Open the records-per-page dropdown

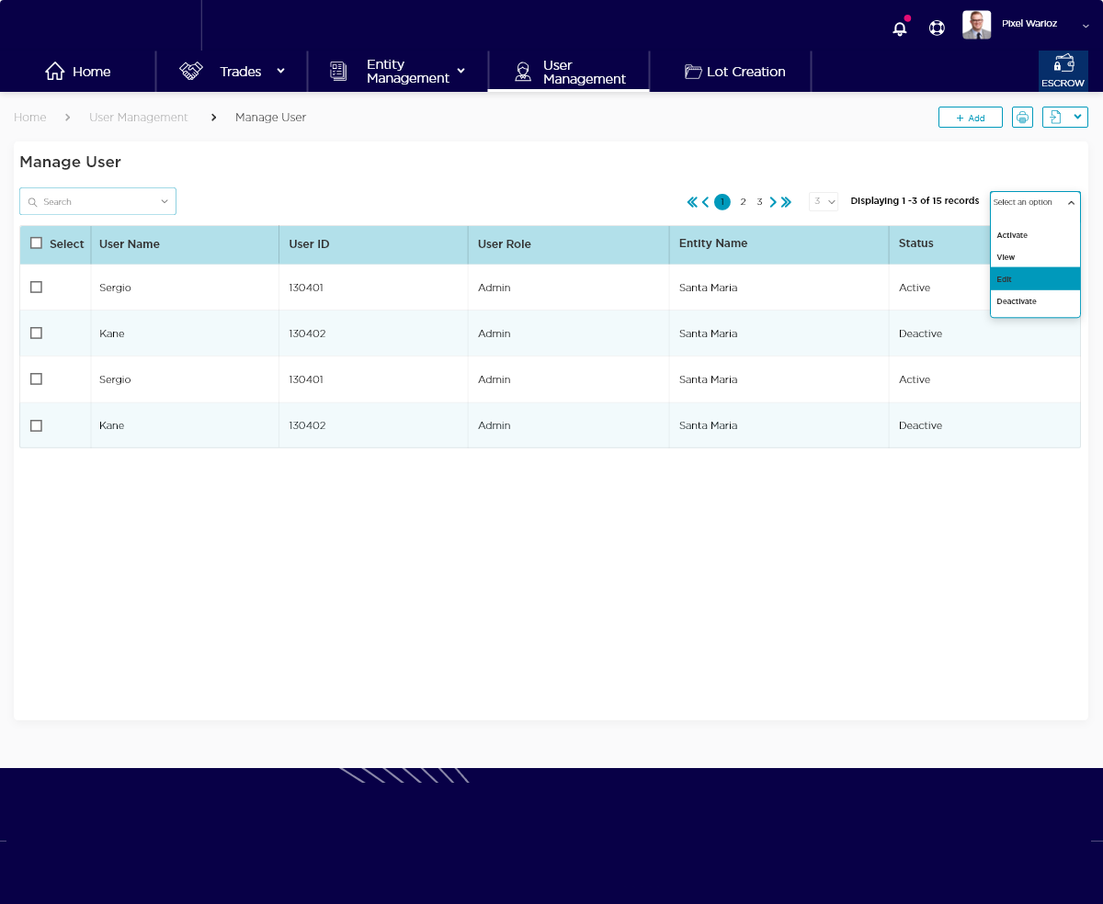824,202
